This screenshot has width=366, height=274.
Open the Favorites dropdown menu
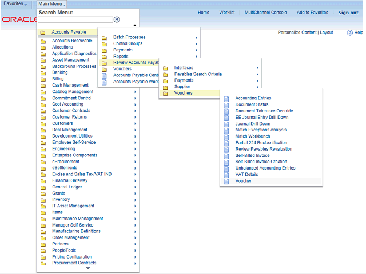[x=15, y=4]
